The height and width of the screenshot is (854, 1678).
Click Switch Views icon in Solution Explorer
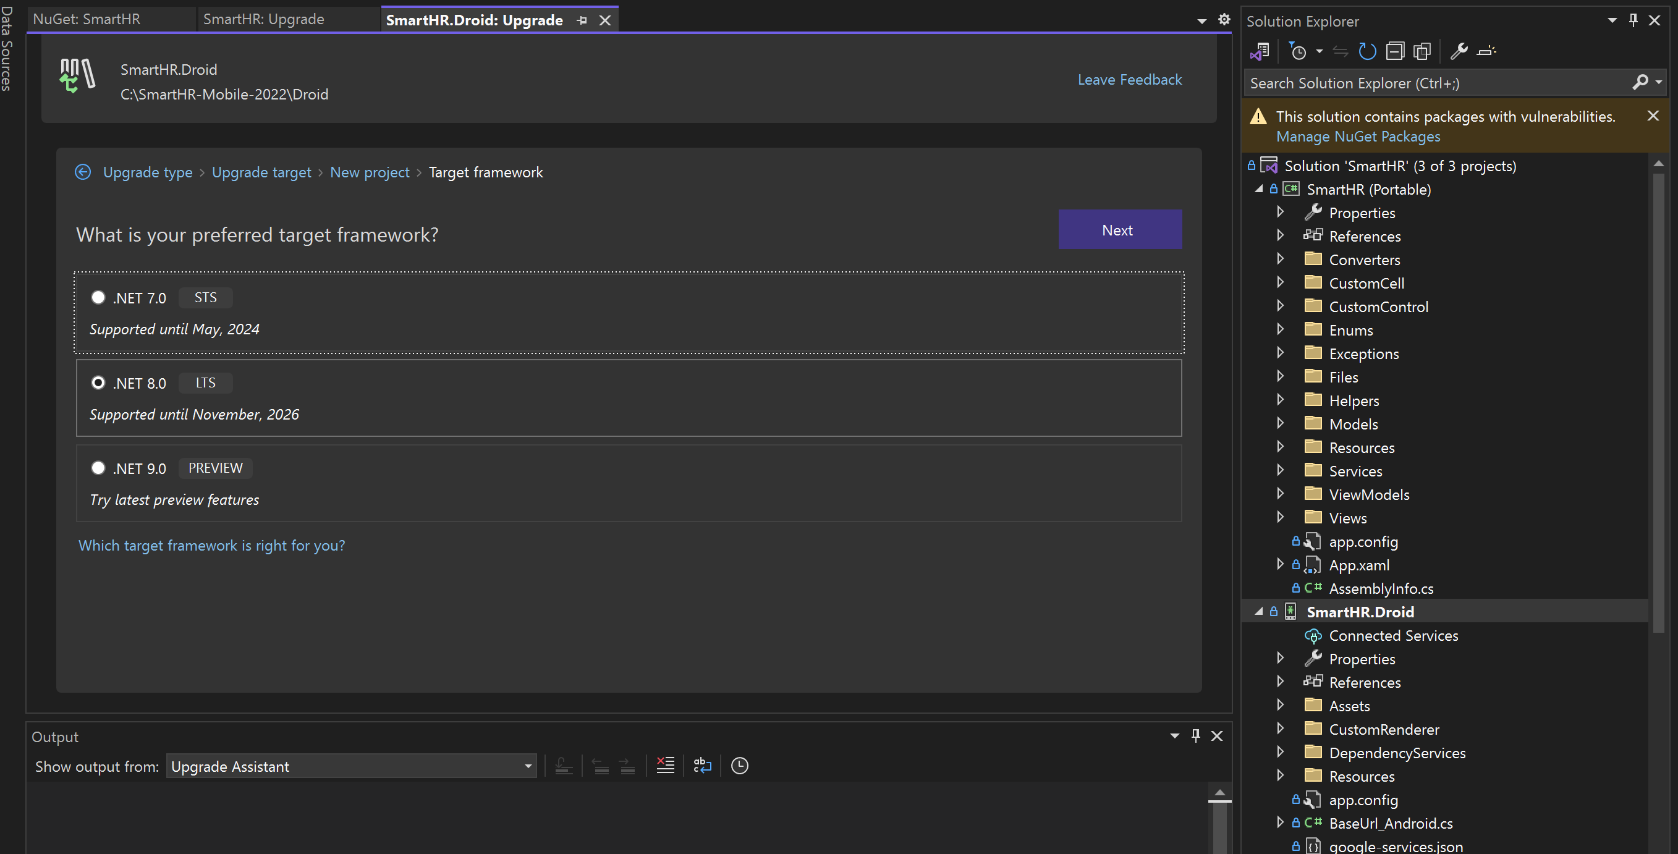pyautogui.click(x=1260, y=51)
